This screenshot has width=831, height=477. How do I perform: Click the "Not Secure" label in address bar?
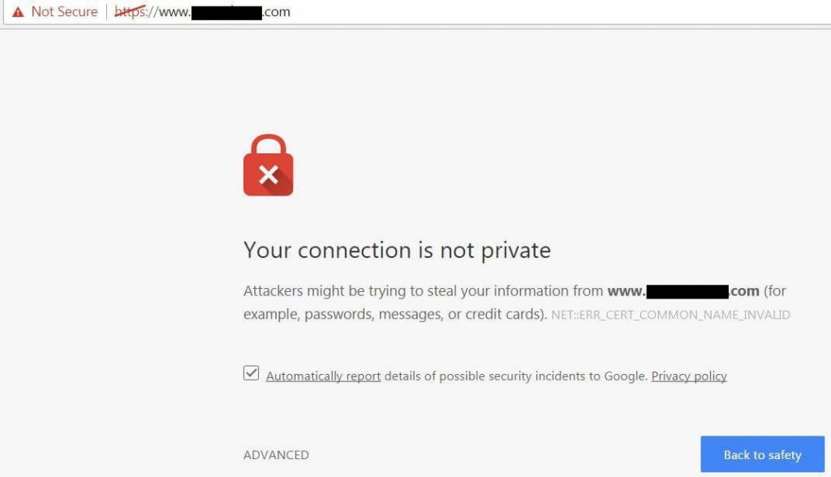click(x=64, y=12)
